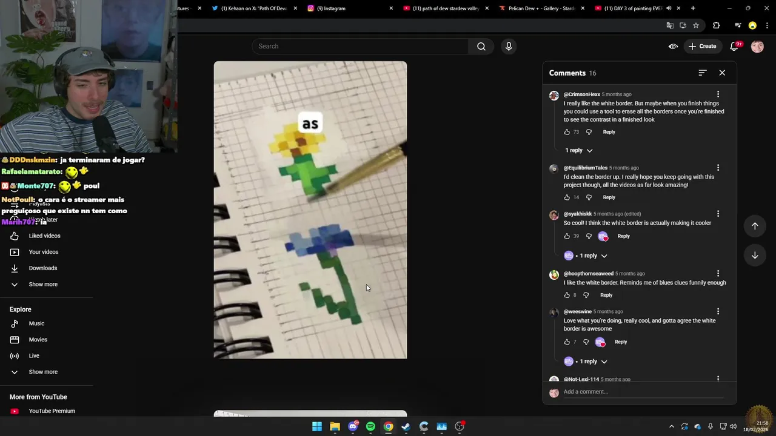This screenshot has width=776, height=436.
Task: Expand 1 reply under weeswine comment
Action: click(x=586, y=362)
